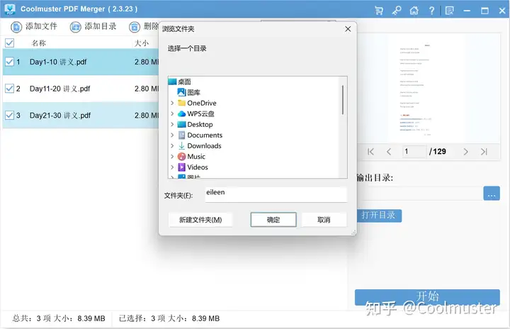
Task: Toggle the select-all header checkbox
Action: click(x=10, y=43)
